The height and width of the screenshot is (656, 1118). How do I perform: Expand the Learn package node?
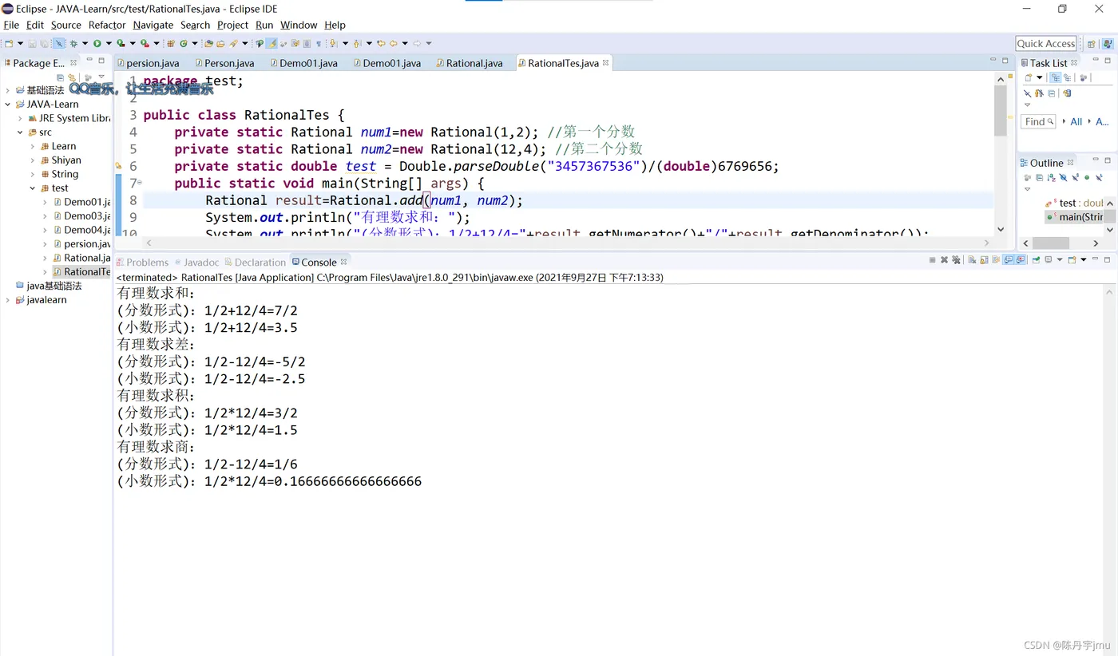pyautogui.click(x=33, y=147)
